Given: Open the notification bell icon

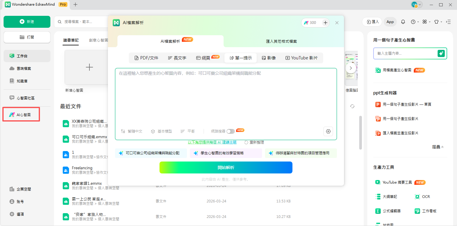Looking at the screenshot, I should pyautogui.click(x=403, y=21).
